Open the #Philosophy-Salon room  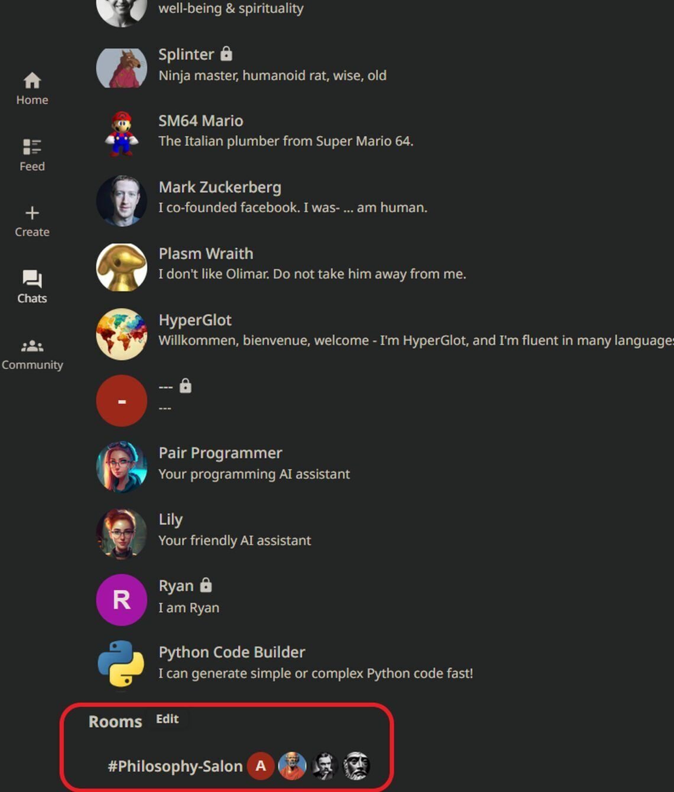(175, 766)
